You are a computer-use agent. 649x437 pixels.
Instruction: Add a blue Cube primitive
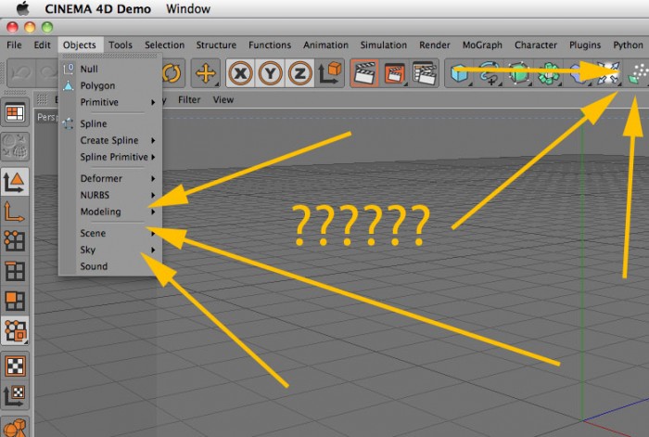[460, 73]
